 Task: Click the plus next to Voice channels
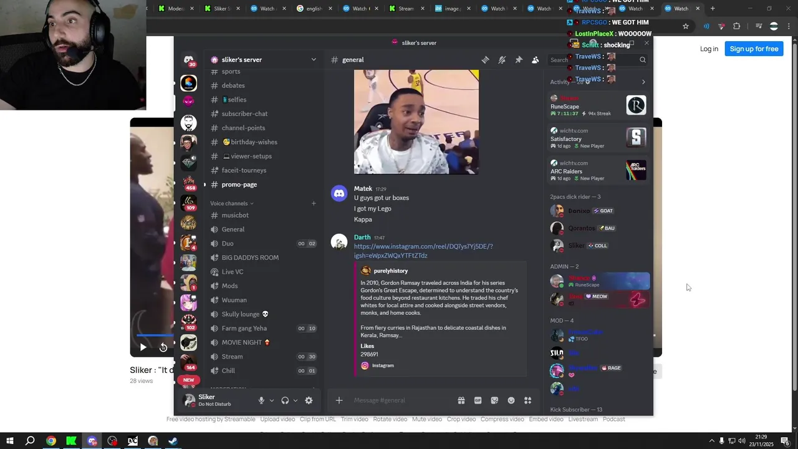tap(314, 203)
